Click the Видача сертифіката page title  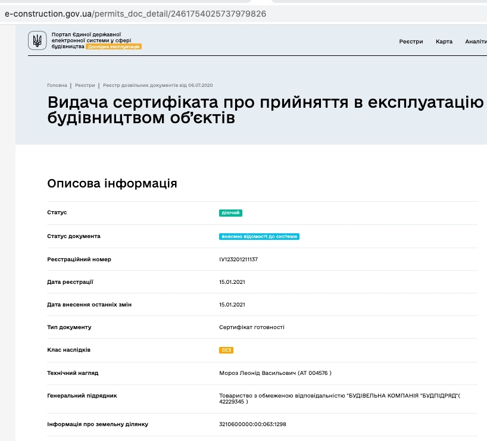click(266, 110)
